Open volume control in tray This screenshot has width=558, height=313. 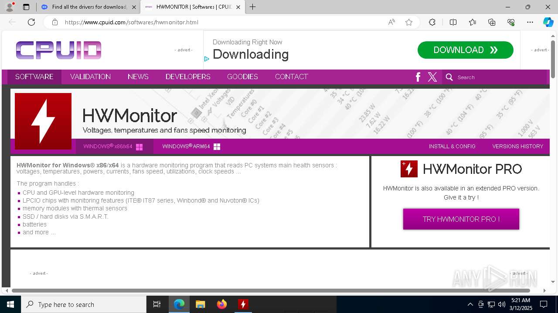coord(501,304)
